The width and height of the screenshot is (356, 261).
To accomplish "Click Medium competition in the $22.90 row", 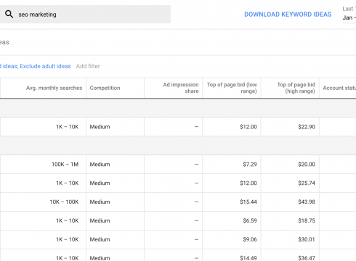I will [x=100, y=127].
